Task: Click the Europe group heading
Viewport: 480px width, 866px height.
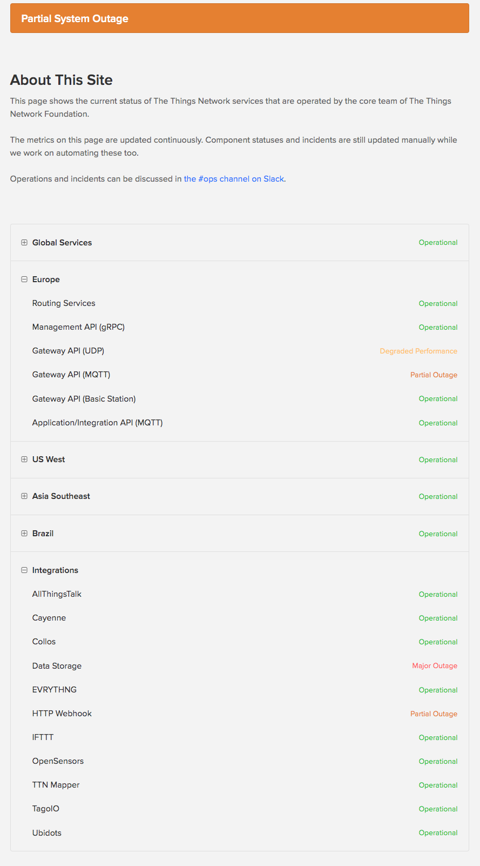Action: click(x=46, y=279)
